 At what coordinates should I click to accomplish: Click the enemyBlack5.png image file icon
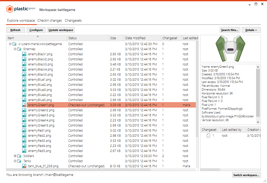pos(24,75)
